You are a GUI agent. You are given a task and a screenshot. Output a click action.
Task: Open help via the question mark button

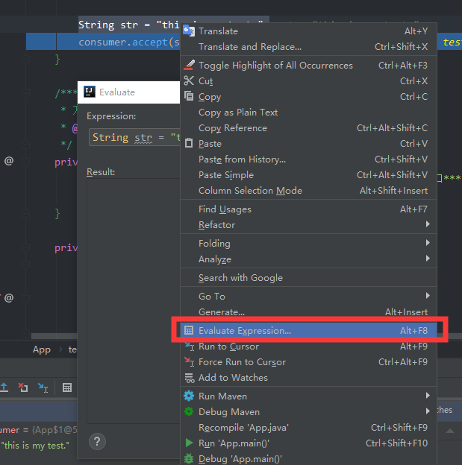coord(97,442)
